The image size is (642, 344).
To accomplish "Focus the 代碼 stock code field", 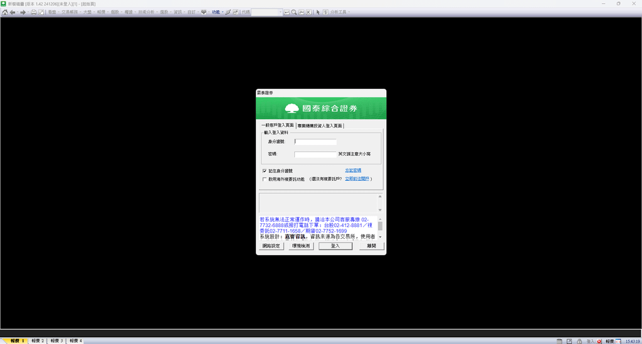I will [x=265, y=13].
